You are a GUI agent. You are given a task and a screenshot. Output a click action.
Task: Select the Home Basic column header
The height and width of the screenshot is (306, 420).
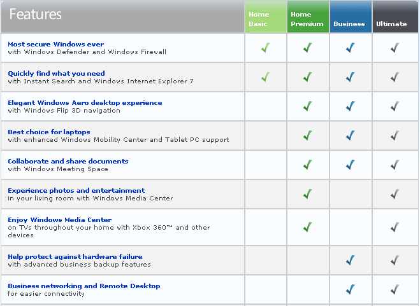266,17
